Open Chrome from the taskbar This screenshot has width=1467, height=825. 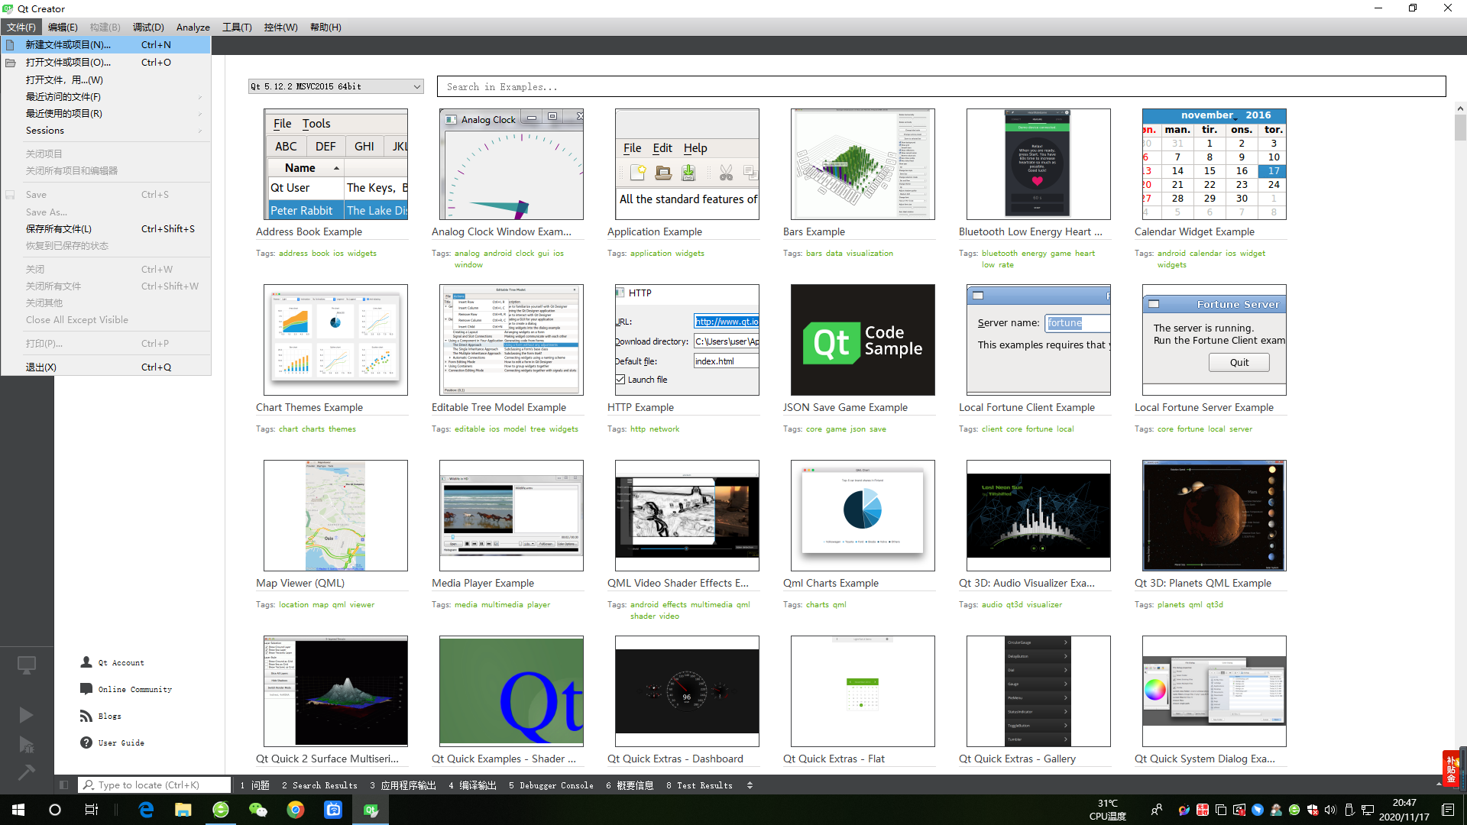tap(296, 810)
